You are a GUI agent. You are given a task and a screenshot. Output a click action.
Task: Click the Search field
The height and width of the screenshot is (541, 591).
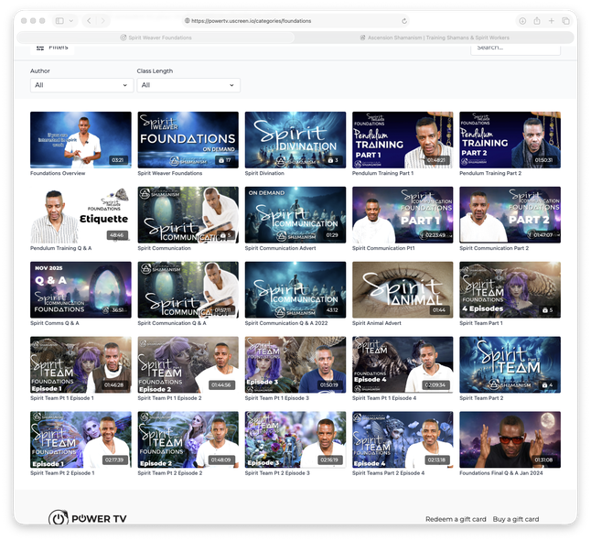point(515,49)
